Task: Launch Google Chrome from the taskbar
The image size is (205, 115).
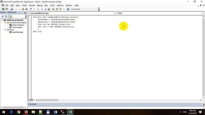Action: (x=19, y=112)
